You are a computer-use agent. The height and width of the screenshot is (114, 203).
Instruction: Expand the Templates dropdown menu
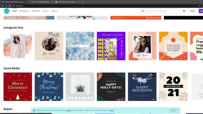(x=24, y=11)
